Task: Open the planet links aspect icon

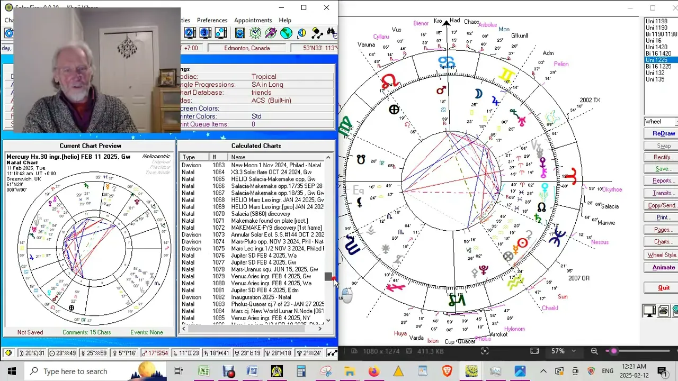Action: pos(317,33)
